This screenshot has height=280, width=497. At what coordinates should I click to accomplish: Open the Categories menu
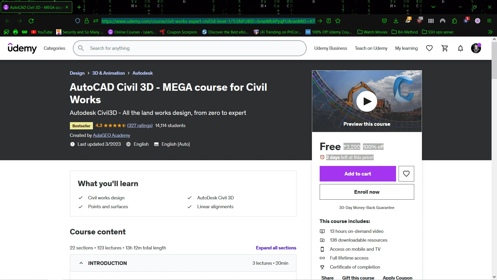54,48
